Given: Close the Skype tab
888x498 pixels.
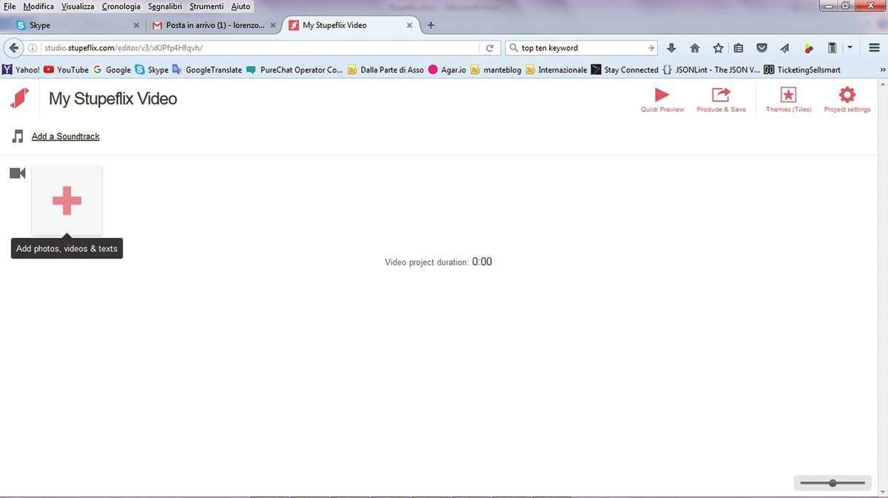Looking at the screenshot, I should [x=136, y=25].
